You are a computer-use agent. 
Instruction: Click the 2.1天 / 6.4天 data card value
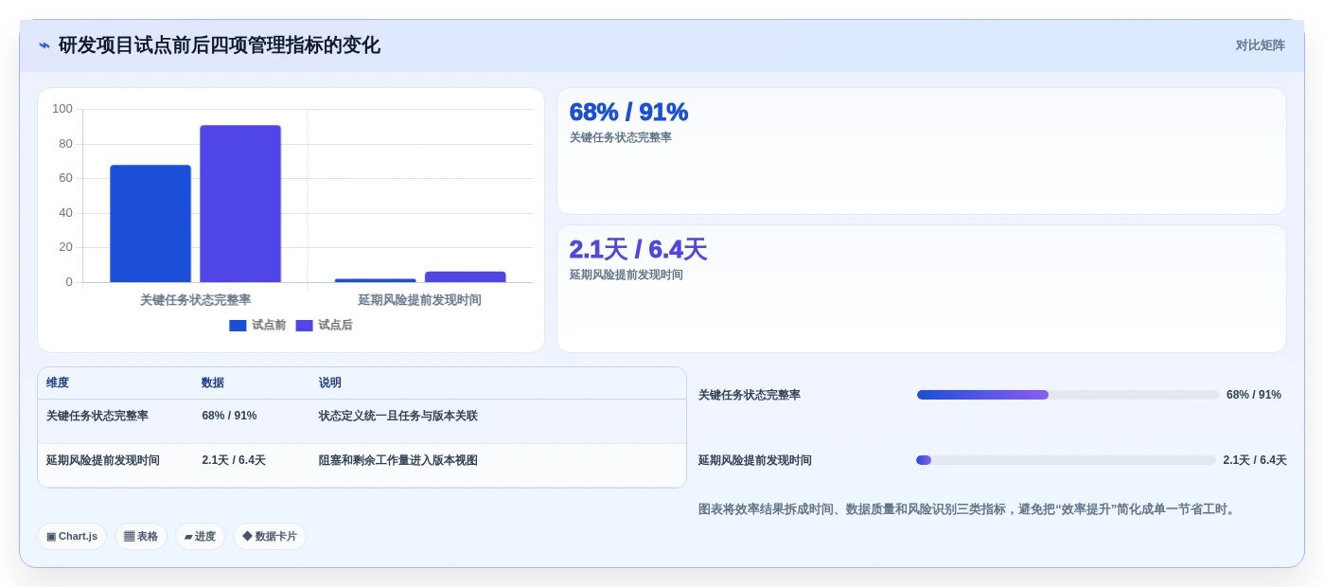[x=638, y=249]
